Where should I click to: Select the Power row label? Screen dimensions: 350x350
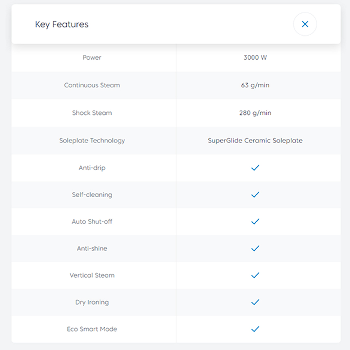[92, 58]
